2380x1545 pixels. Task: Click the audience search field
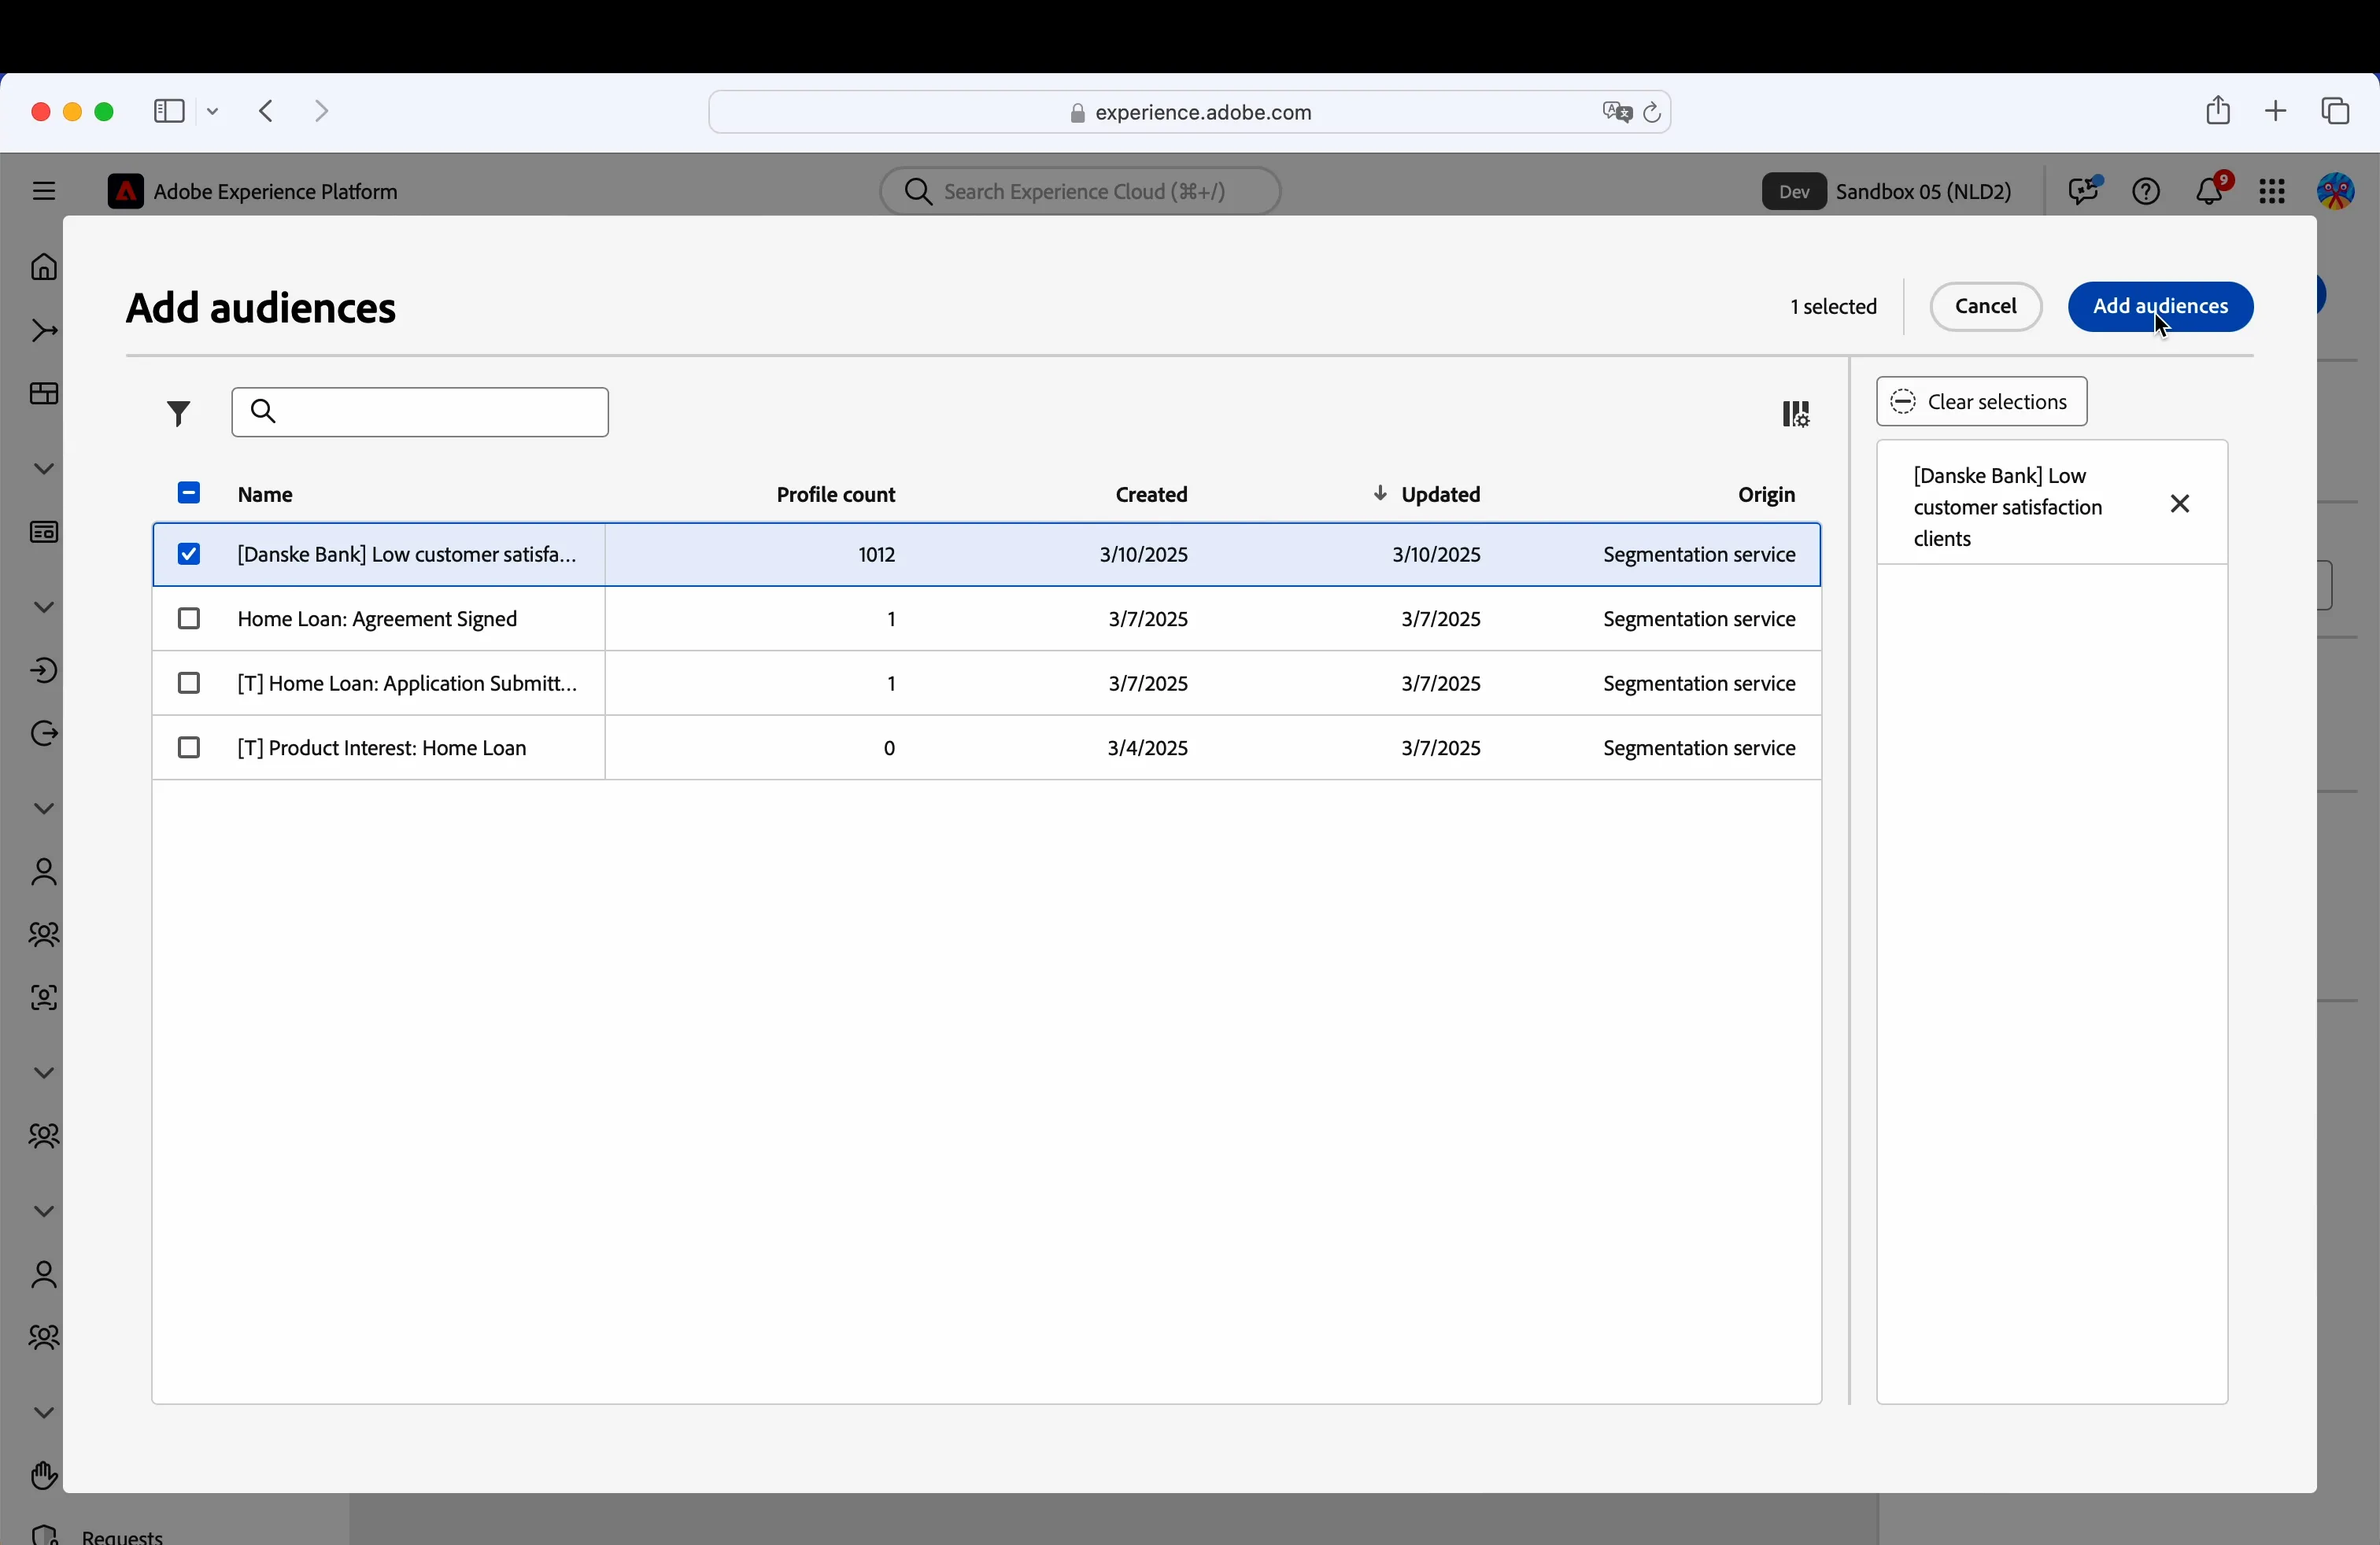pos(420,413)
